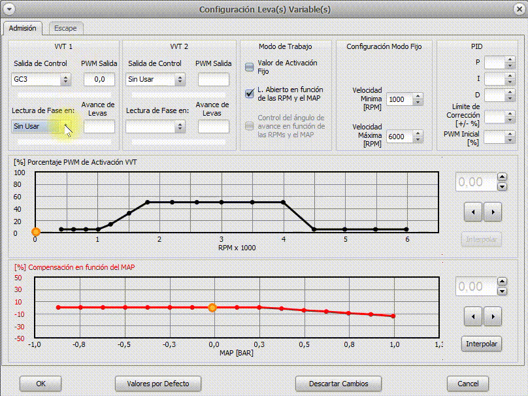Switch to the Escape tab

[65, 28]
